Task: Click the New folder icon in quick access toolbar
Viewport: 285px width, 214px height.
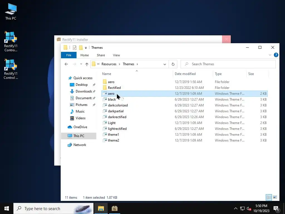Action: click(81, 48)
